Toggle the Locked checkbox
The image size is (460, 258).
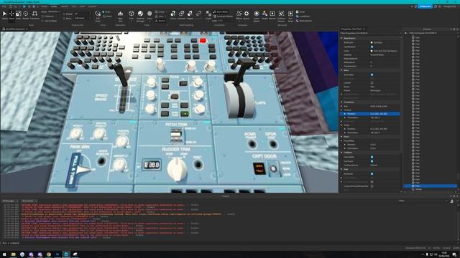coord(372,83)
